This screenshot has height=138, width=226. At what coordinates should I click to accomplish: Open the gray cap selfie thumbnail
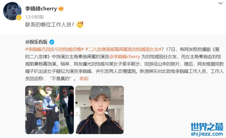click(100, 110)
